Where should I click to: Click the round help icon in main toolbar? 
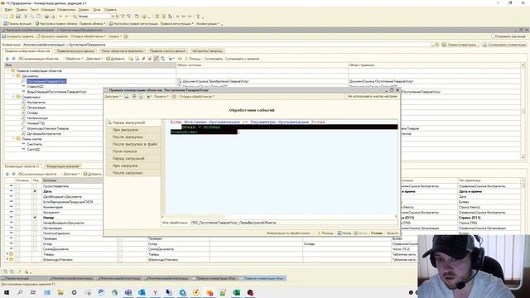coord(144,17)
